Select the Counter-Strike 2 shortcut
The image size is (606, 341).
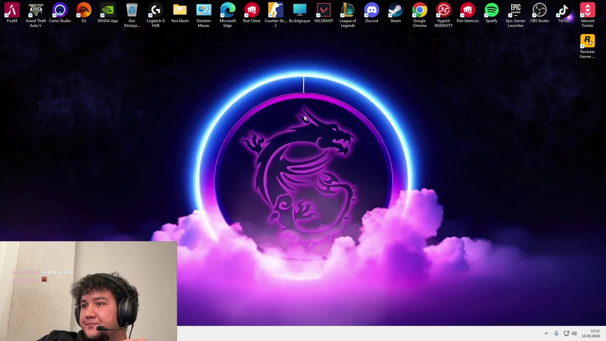(x=276, y=15)
